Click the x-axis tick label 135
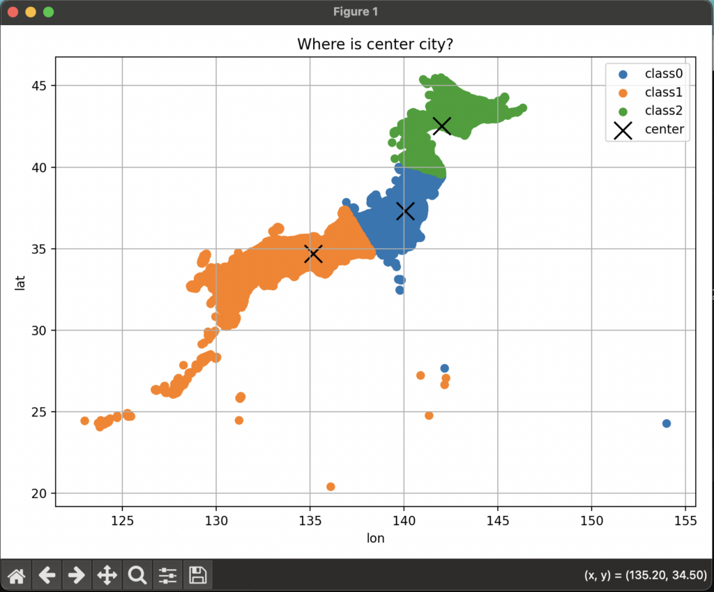 pos(310,520)
